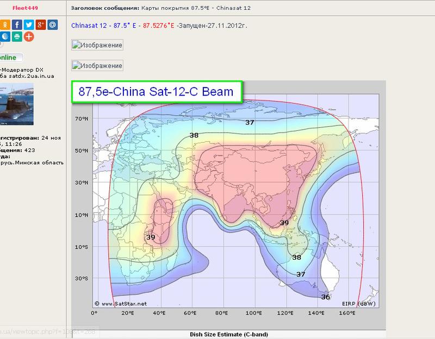Share via Mail.ru @ icon
This screenshot has width=435, height=339.
[x=52, y=25]
